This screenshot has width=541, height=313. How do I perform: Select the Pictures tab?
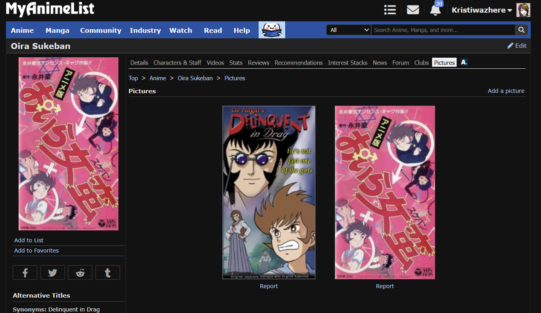(x=444, y=62)
